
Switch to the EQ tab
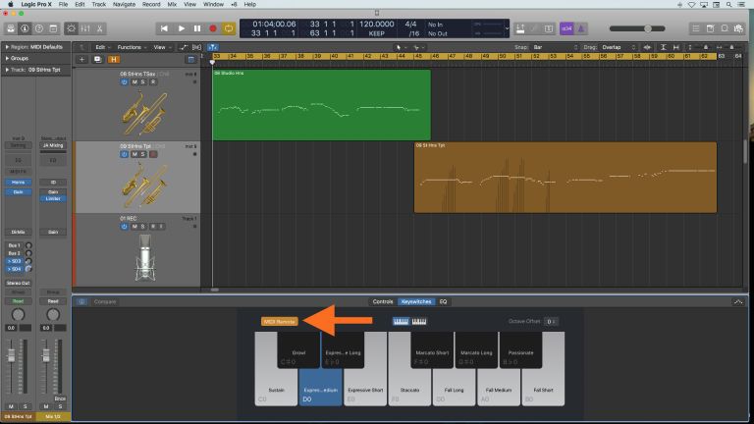point(443,301)
